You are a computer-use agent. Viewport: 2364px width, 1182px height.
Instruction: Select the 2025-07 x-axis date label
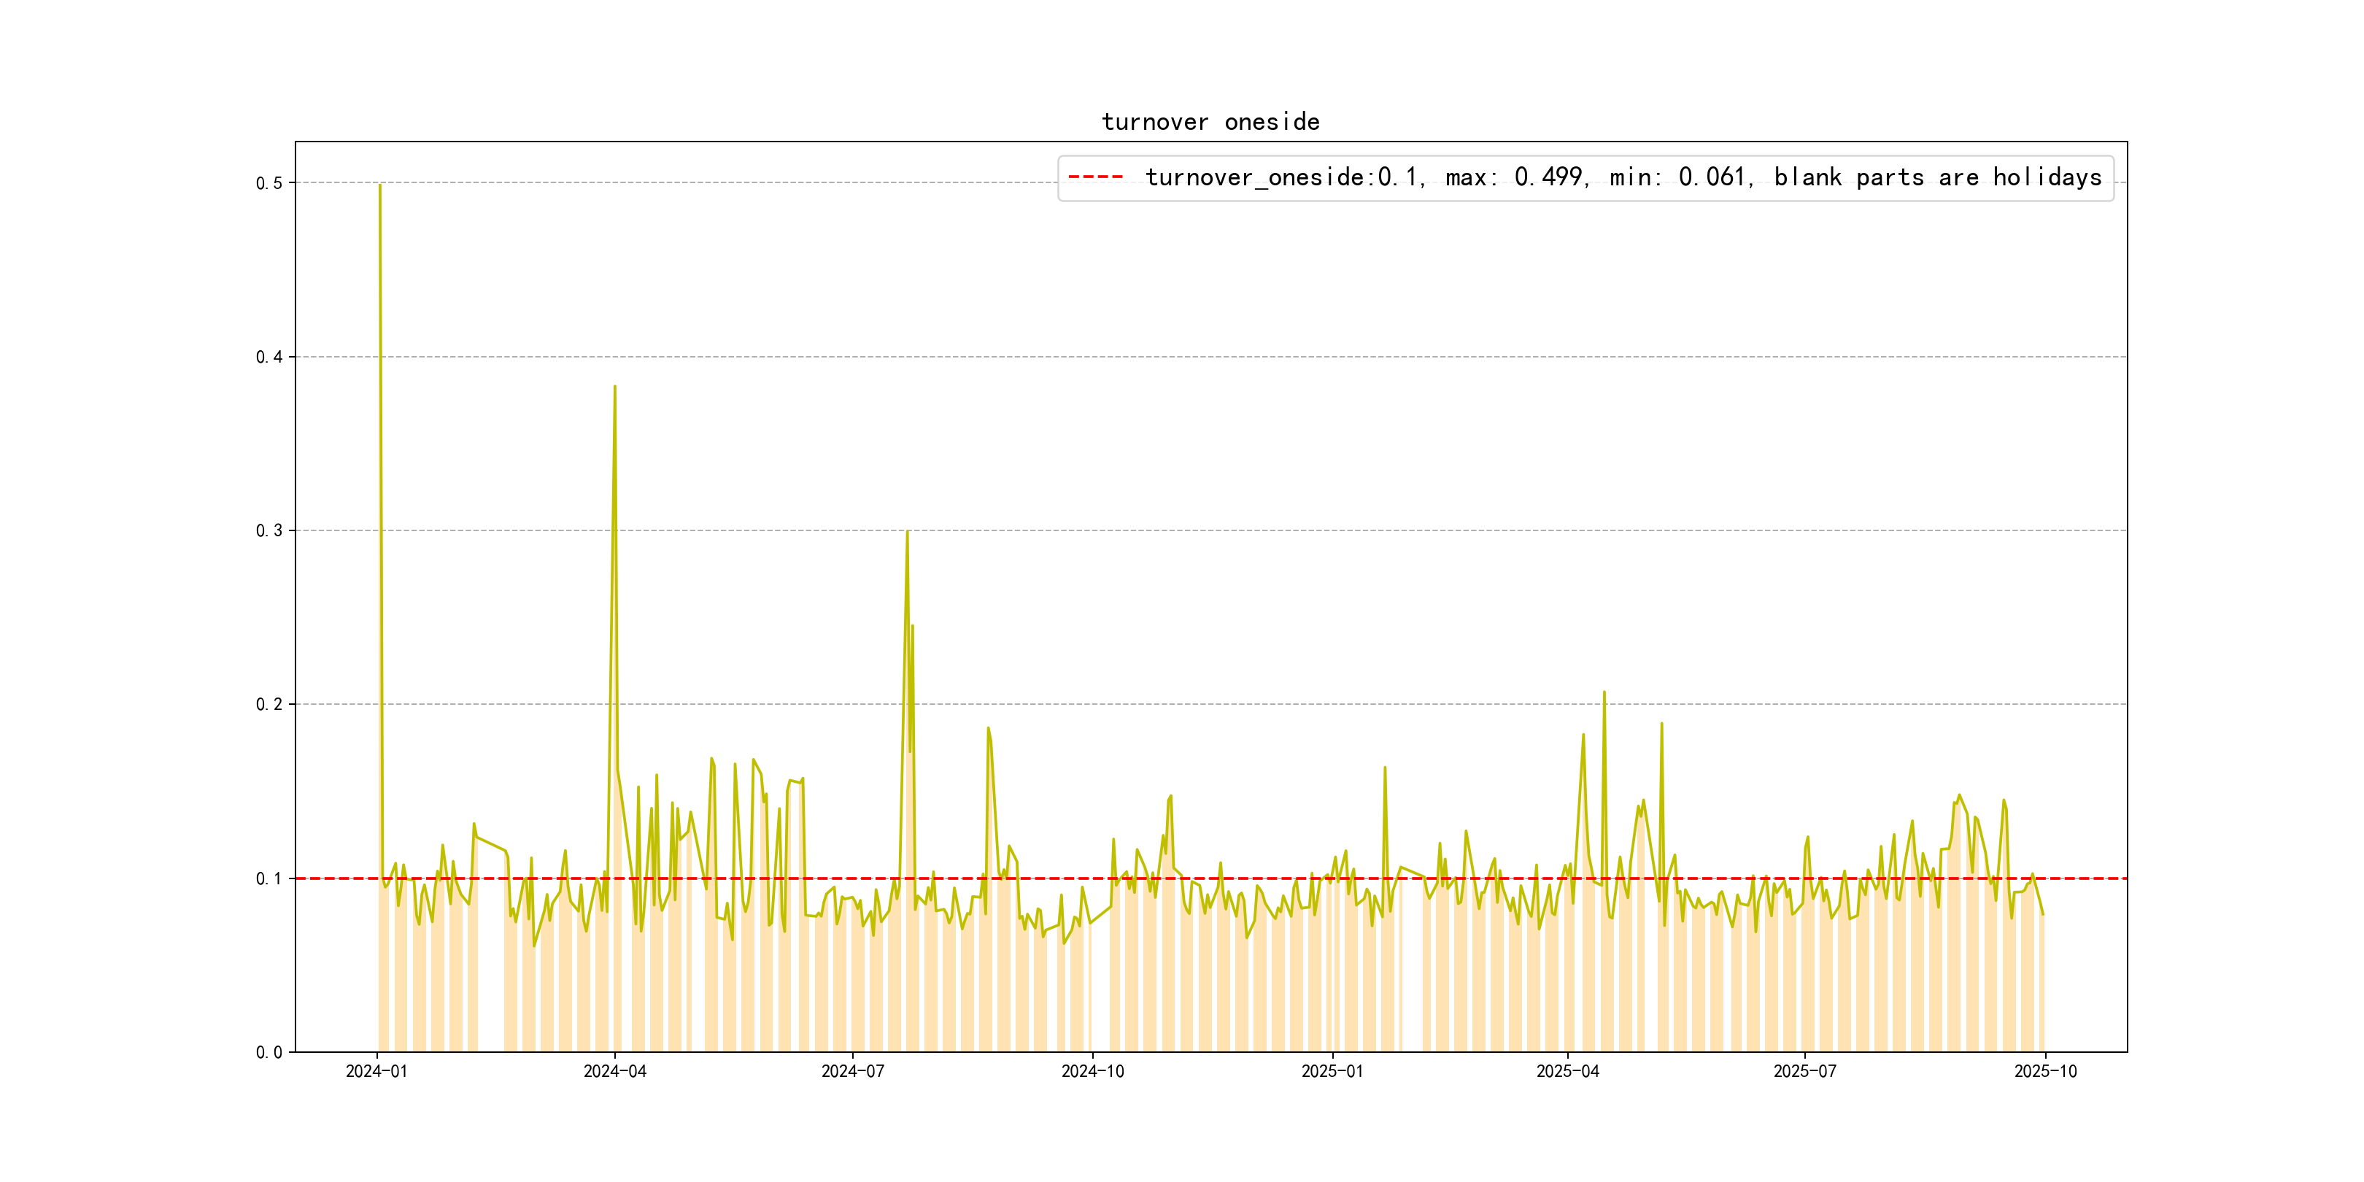(1805, 1072)
